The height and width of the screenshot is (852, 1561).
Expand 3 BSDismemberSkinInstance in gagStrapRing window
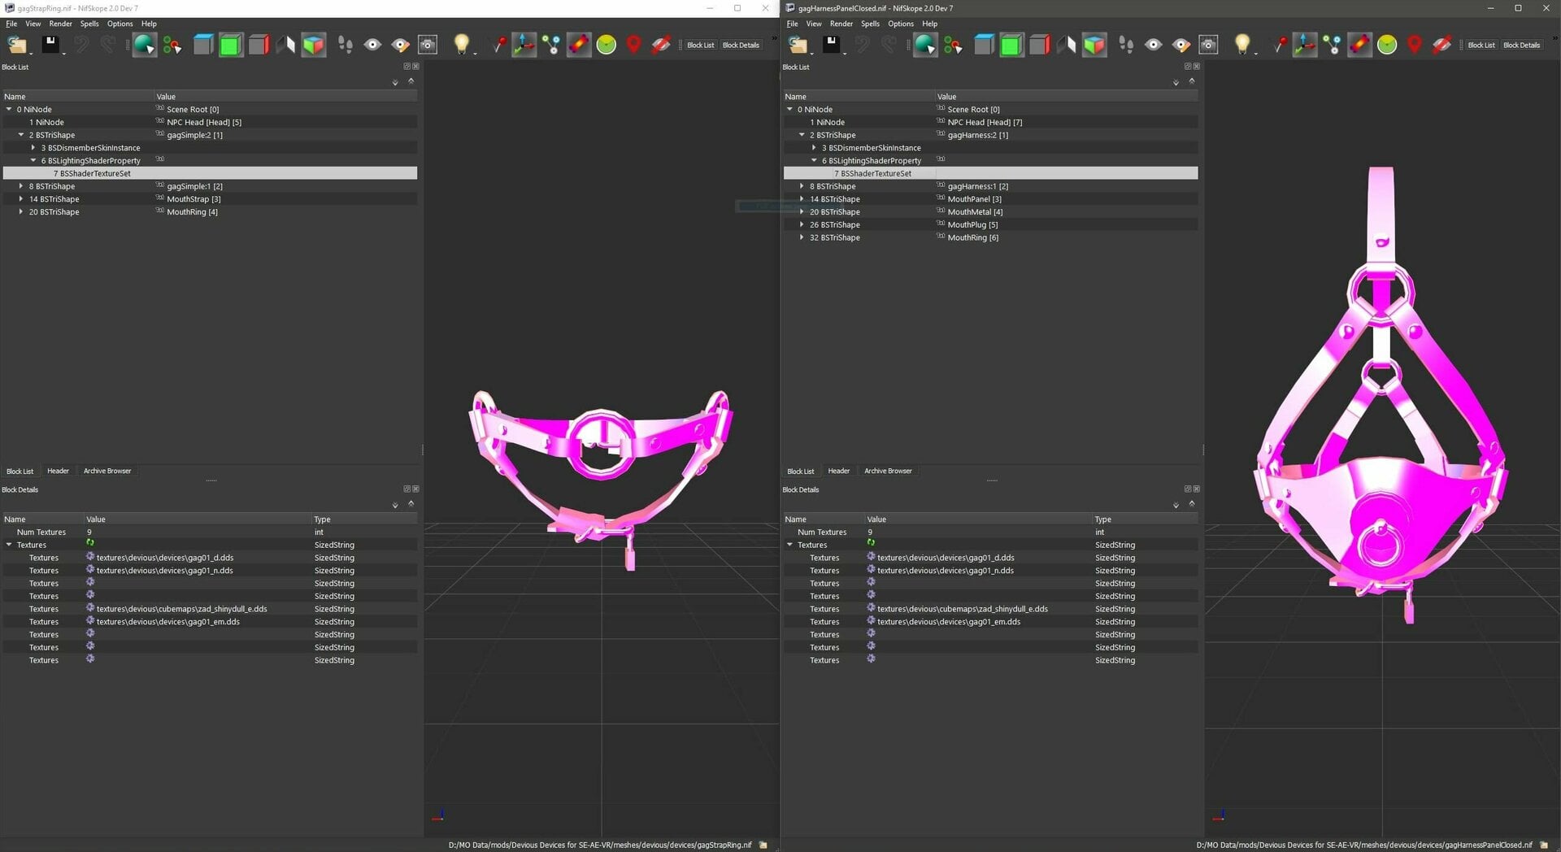(33, 148)
